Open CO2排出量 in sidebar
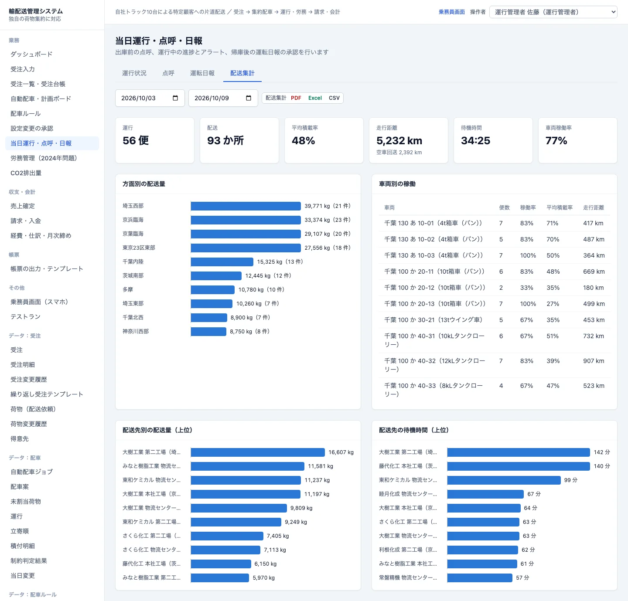Screen dimensions: 628x601 pyautogui.click(x=52, y=173)
